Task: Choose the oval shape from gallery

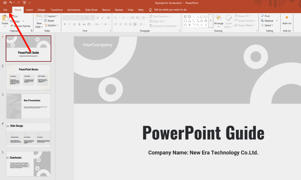Action: [205, 17]
